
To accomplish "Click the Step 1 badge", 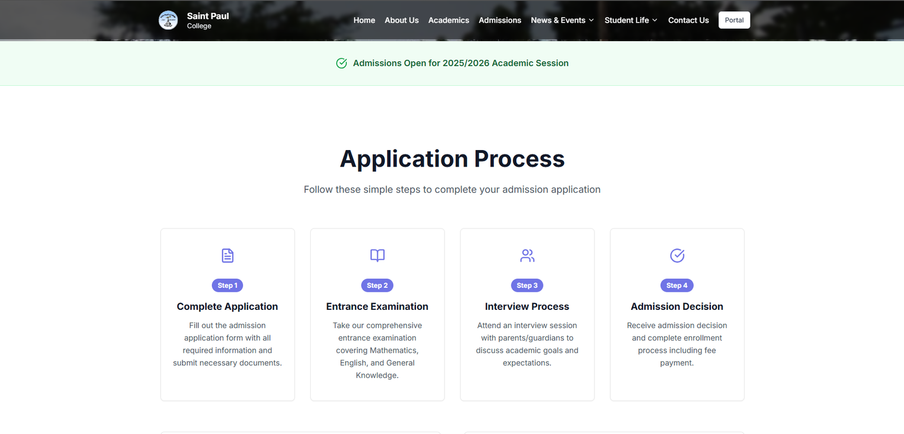I will [x=228, y=286].
